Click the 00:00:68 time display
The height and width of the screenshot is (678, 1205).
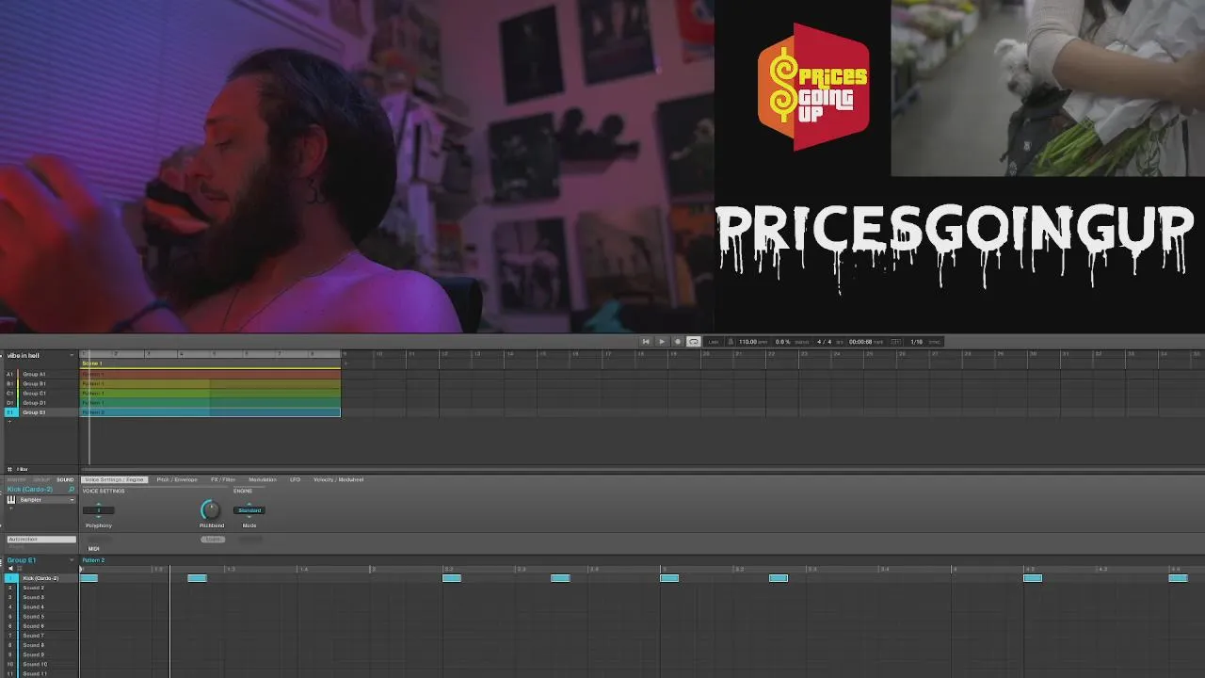pos(860,342)
